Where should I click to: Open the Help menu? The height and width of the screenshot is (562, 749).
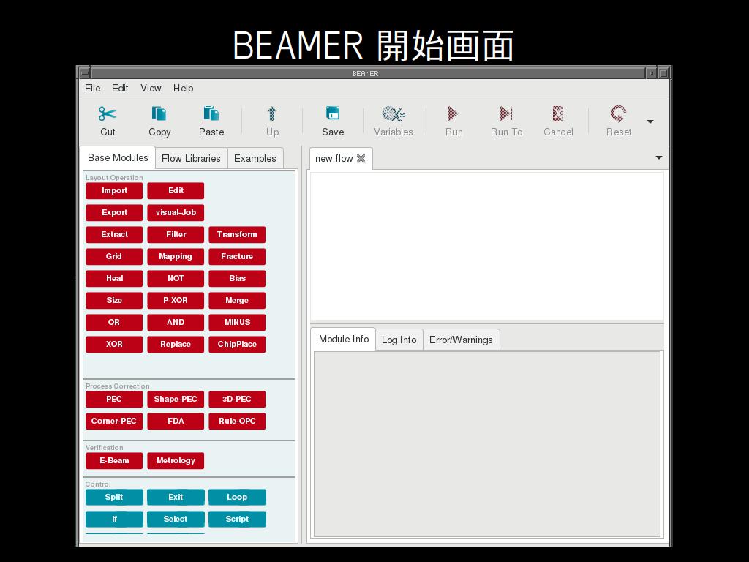[183, 88]
